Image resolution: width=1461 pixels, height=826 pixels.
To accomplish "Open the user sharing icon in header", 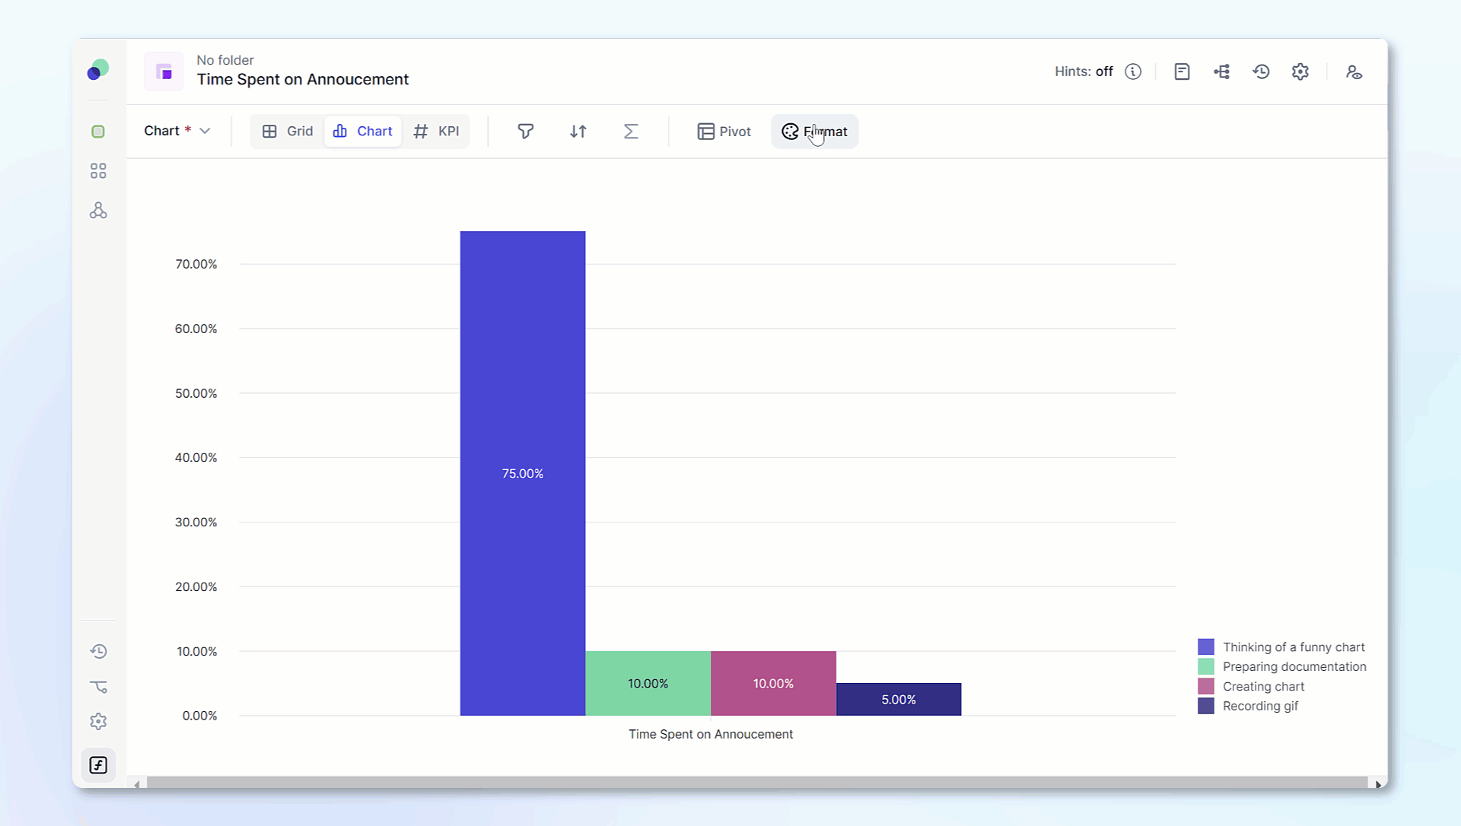I will [x=1354, y=71].
